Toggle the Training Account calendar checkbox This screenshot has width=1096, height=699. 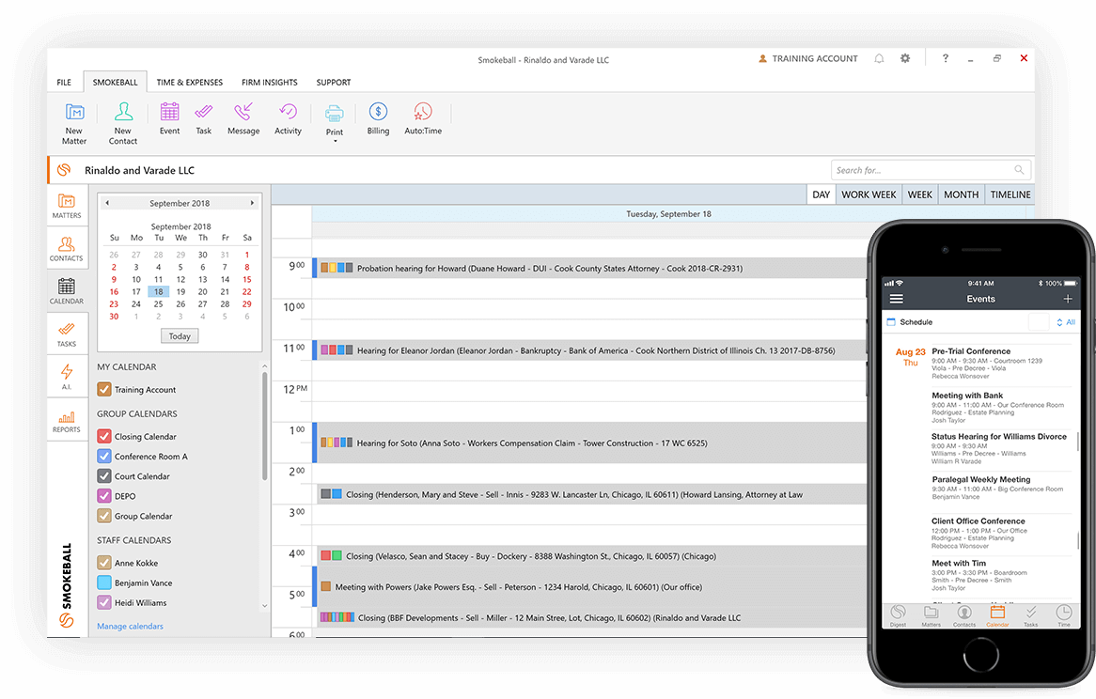pos(104,389)
